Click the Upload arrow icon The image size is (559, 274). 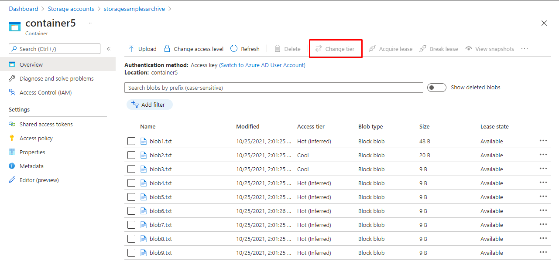(x=131, y=49)
